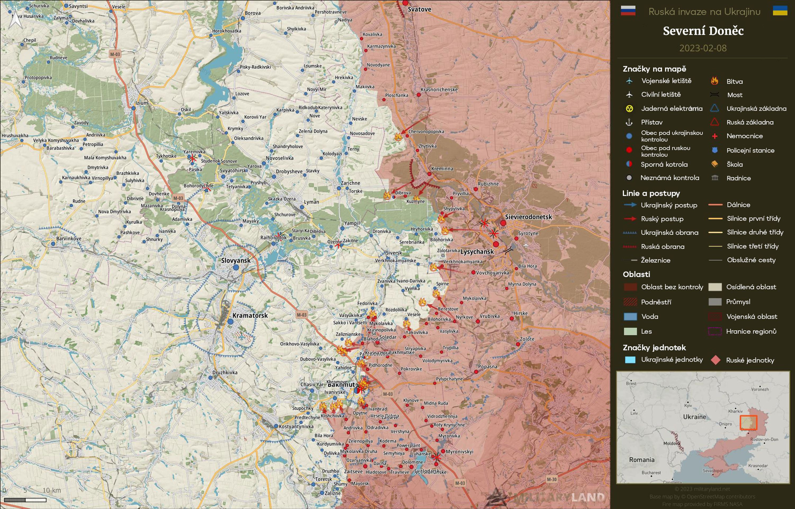795x509 pixels.
Task: Click the orange highlight box on the minimap
Action: (x=748, y=422)
